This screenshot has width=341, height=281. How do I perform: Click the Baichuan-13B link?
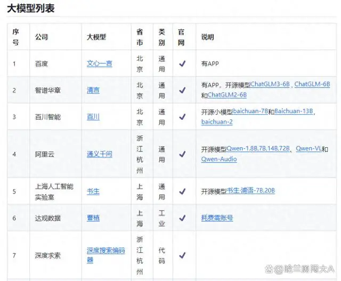pos(294,111)
